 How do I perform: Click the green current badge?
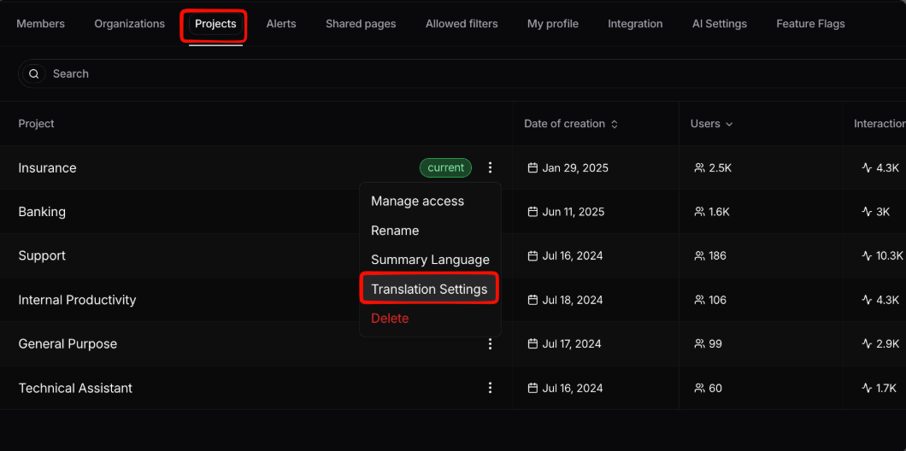coord(445,168)
